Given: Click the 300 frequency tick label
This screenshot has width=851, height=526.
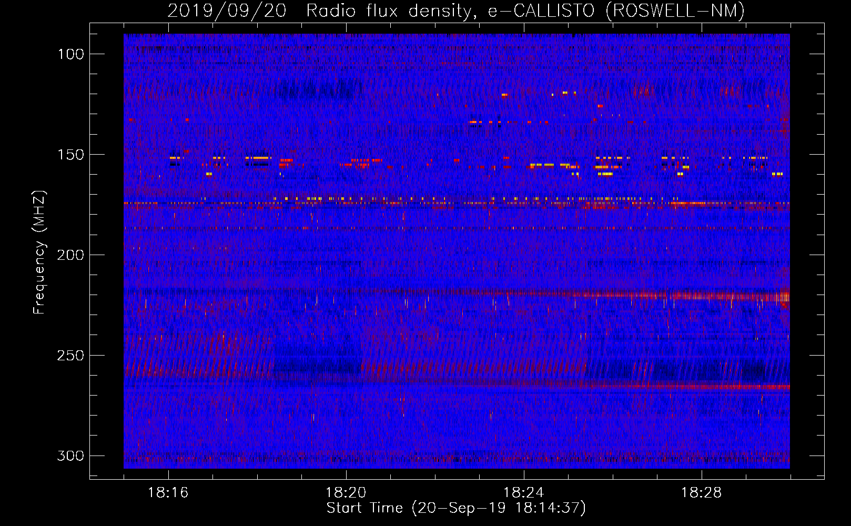Looking at the screenshot, I should pyautogui.click(x=70, y=456).
